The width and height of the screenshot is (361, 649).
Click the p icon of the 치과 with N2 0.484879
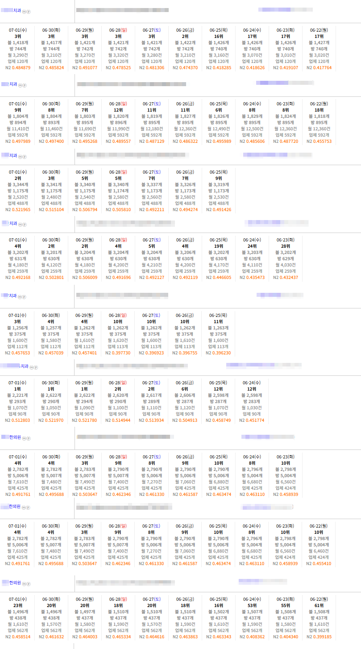point(28,11)
